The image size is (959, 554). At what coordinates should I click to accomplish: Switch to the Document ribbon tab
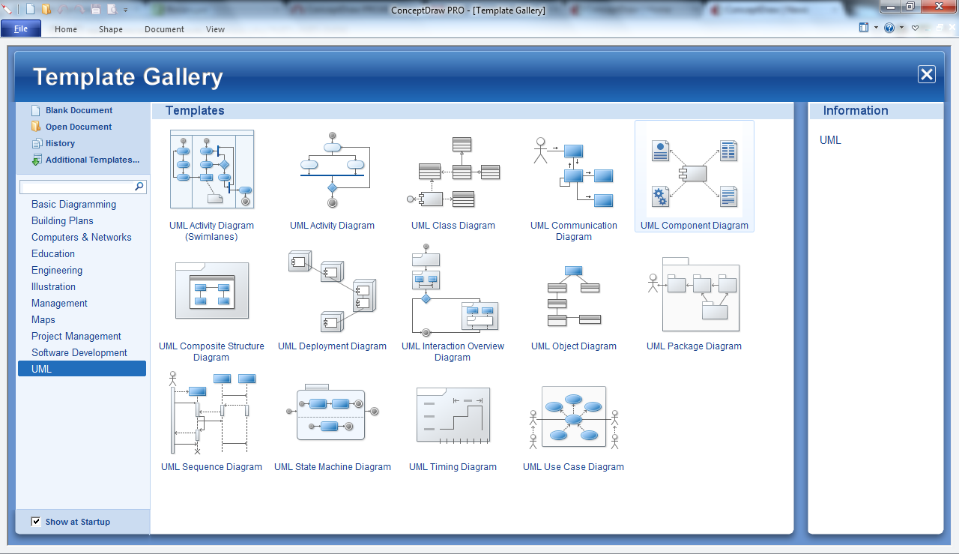[x=164, y=29]
